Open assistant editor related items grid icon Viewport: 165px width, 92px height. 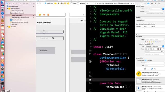87,3
